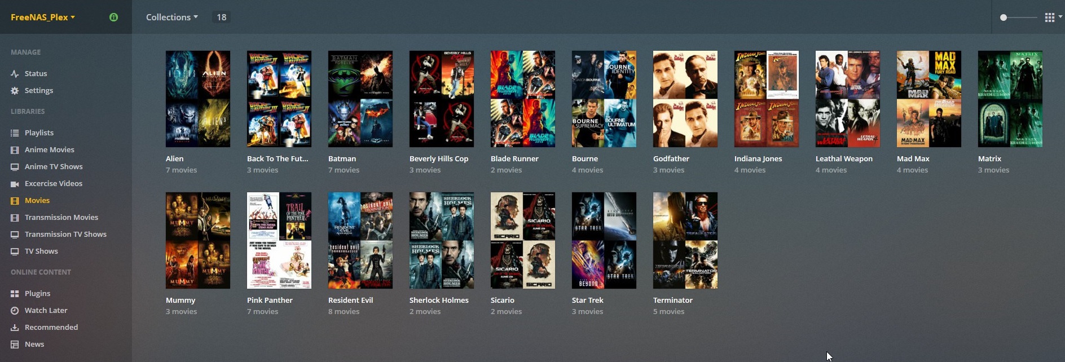Click the Matrix collection title
Screen dimensions: 1065x362
[x=990, y=158]
